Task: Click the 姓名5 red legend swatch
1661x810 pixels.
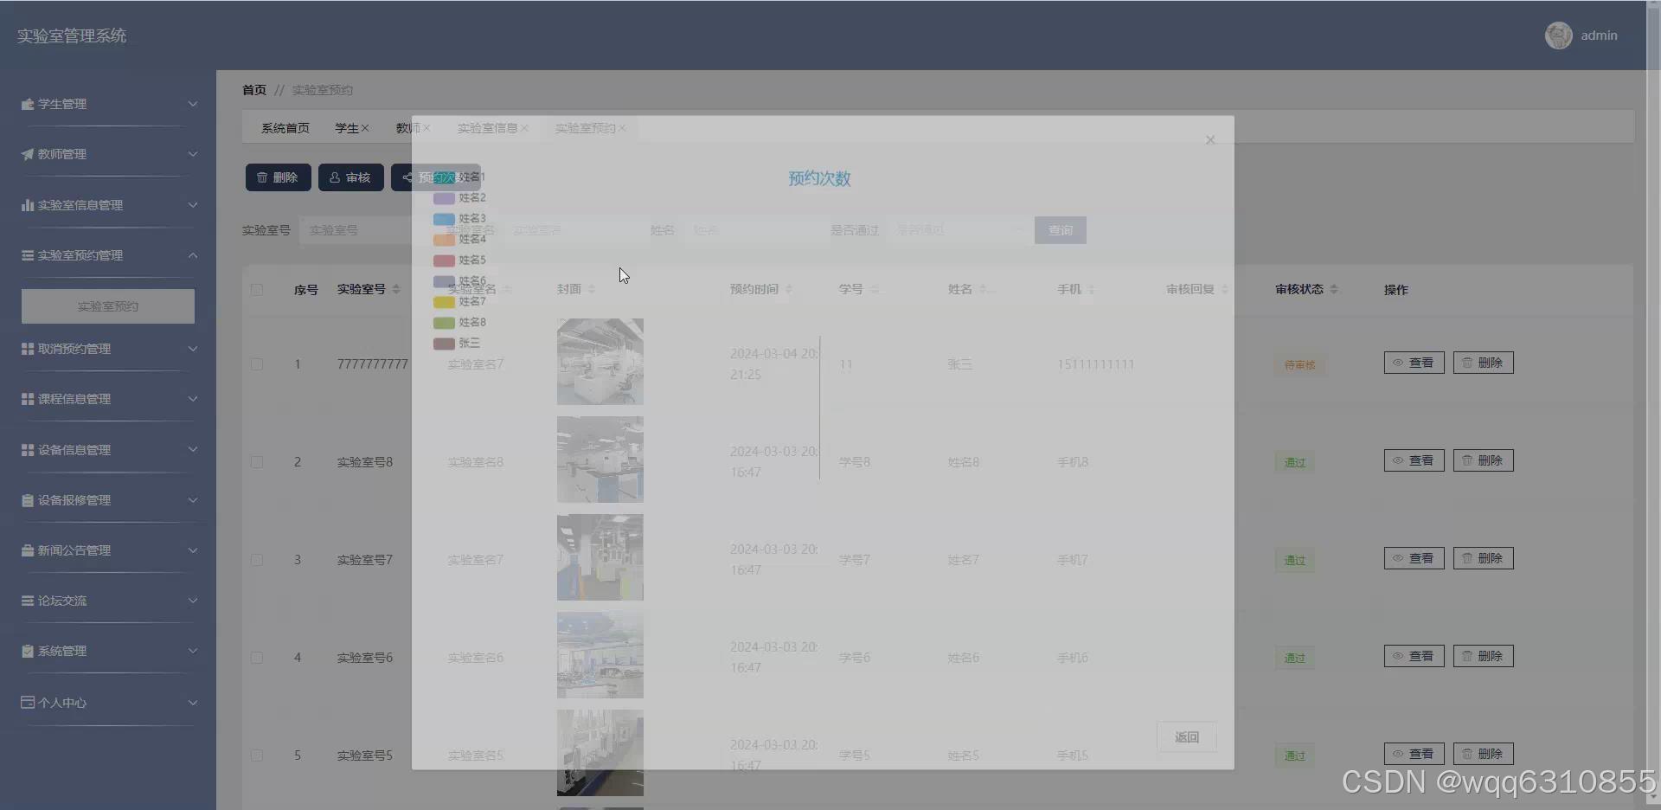Action: pos(444,260)
